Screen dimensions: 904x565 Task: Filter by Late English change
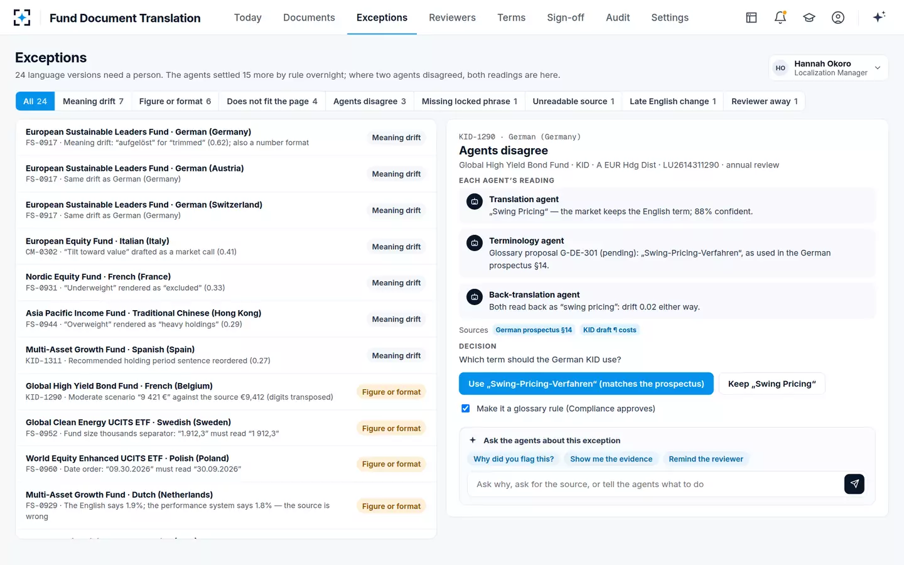point(672,101)
